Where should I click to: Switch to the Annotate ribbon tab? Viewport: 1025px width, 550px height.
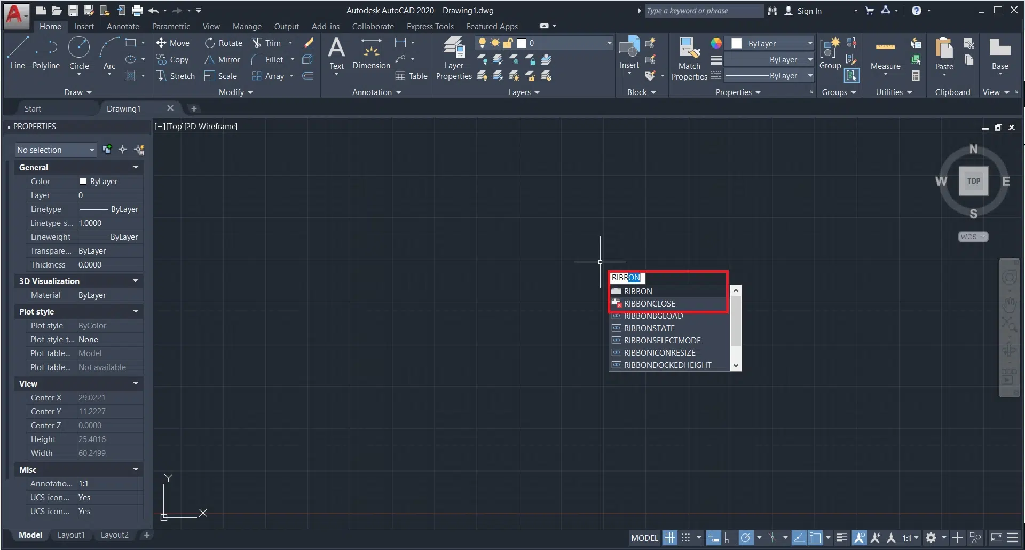pyautogui.click(x=123, y=26)
